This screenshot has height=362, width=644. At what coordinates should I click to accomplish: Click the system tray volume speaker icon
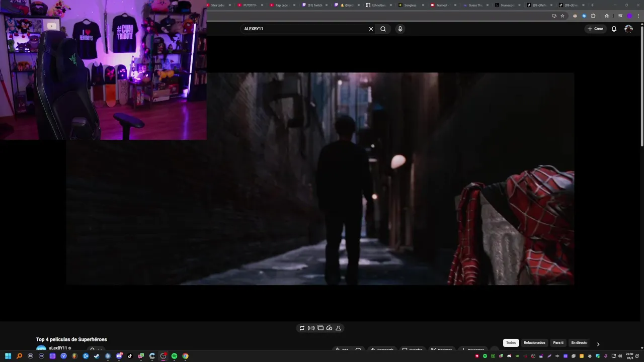click(620, 356)
